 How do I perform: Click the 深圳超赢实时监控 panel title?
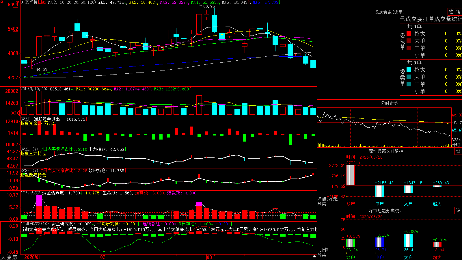tap(386, 151)
